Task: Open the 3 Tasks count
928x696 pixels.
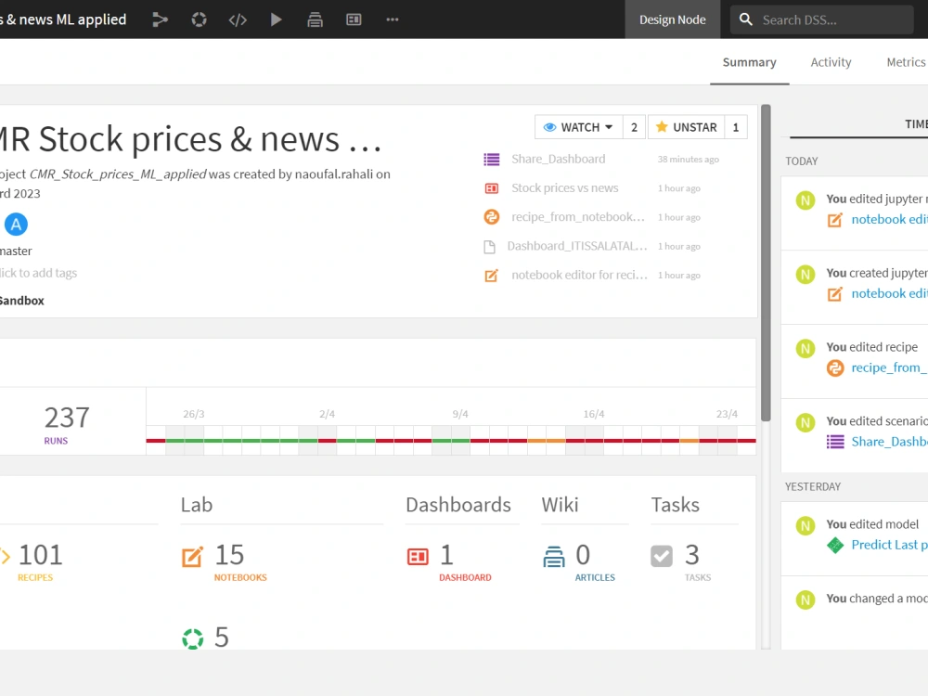Action: [x=692, y=555]
